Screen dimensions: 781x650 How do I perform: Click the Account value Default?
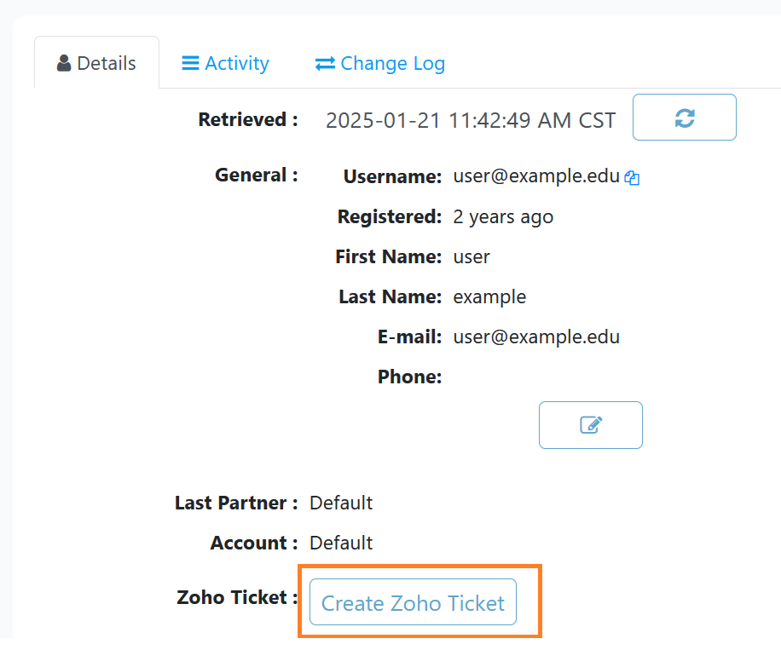341,543
